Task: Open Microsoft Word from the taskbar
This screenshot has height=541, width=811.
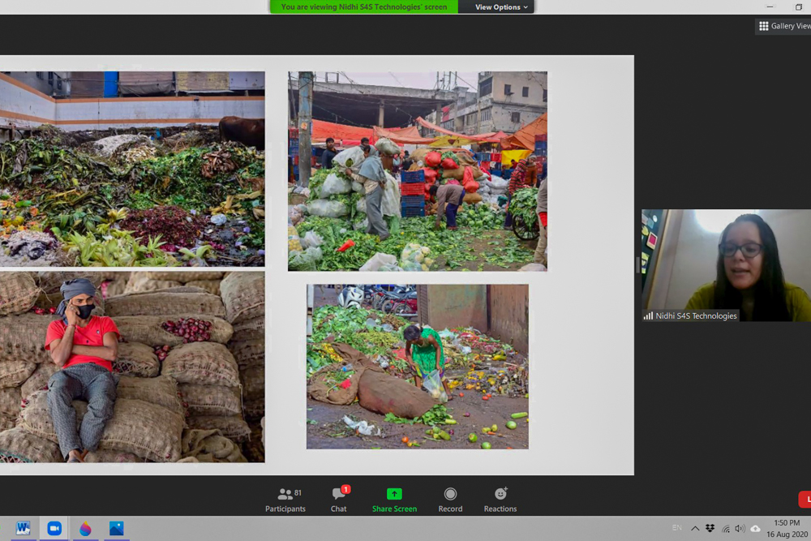Action: click(x=23, y=529)
